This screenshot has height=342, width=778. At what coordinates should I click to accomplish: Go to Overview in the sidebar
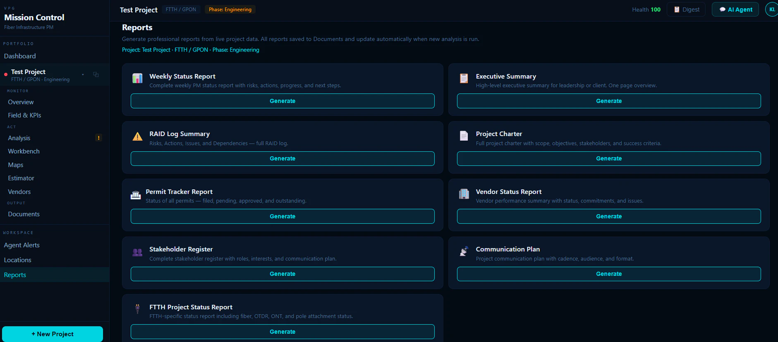21,102
